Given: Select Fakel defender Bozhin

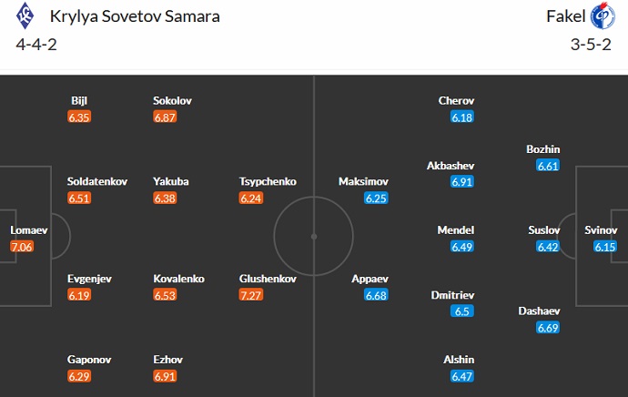Looking at the screenshot, I should click(543, 149).
